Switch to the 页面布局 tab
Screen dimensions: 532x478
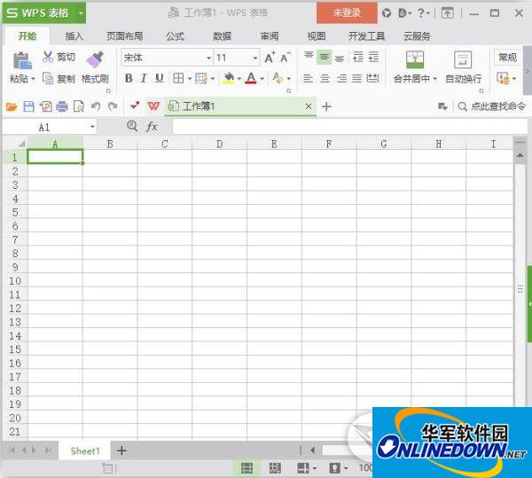[124, 36]
